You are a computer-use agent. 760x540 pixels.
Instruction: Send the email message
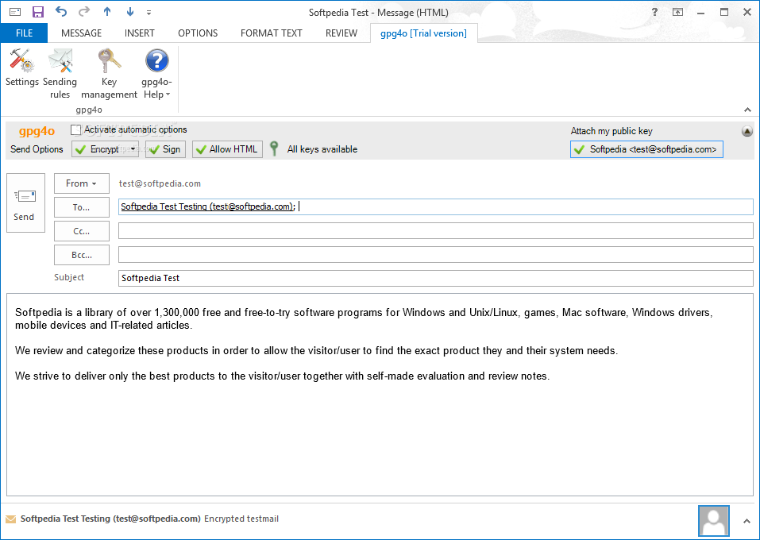(x=25, y=203)
